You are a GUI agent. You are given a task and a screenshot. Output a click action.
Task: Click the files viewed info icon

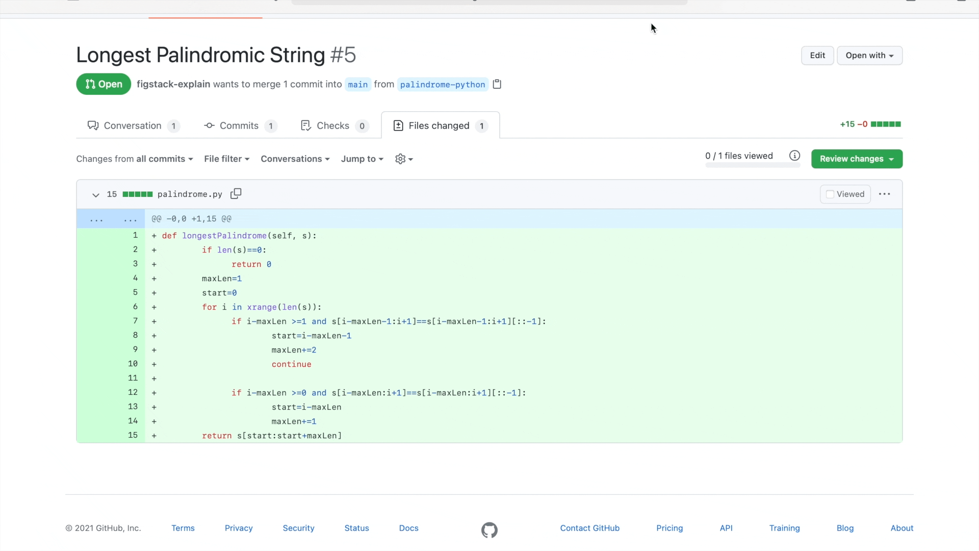[794, 156]
